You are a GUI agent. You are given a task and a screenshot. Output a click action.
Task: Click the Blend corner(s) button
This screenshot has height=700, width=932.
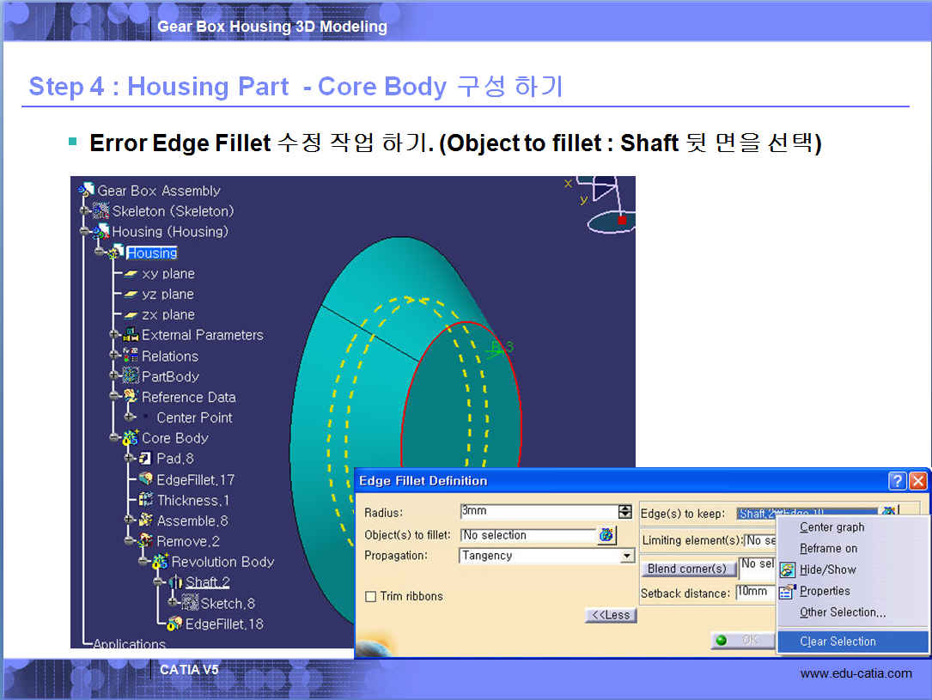[x=687, y=569]
